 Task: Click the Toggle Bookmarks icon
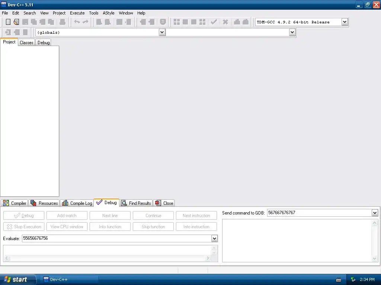coord(16,32)
